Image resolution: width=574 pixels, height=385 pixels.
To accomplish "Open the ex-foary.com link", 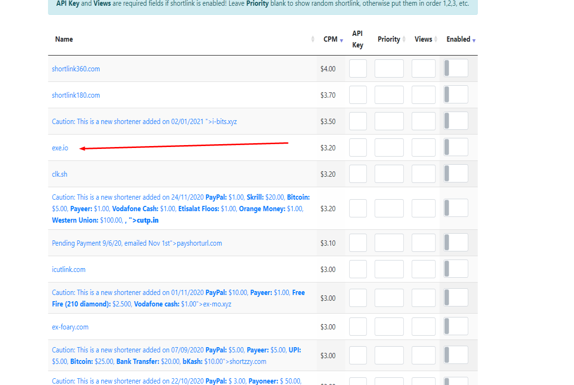I will point(70,327).
